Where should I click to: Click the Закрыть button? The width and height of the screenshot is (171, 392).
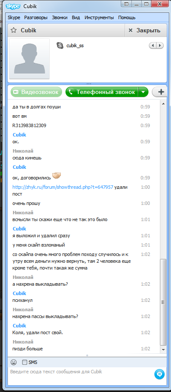[145, 31]
